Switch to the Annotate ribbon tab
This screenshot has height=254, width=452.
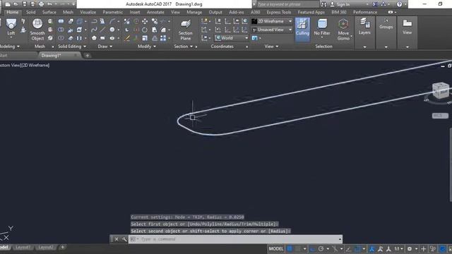click(x=155, y=12)
